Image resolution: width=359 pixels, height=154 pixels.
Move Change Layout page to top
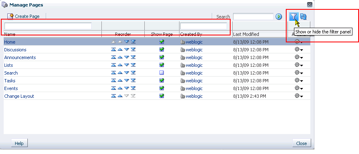point(114,96)
